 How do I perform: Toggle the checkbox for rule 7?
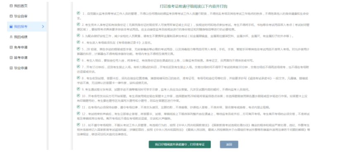[x=79, y=67]
